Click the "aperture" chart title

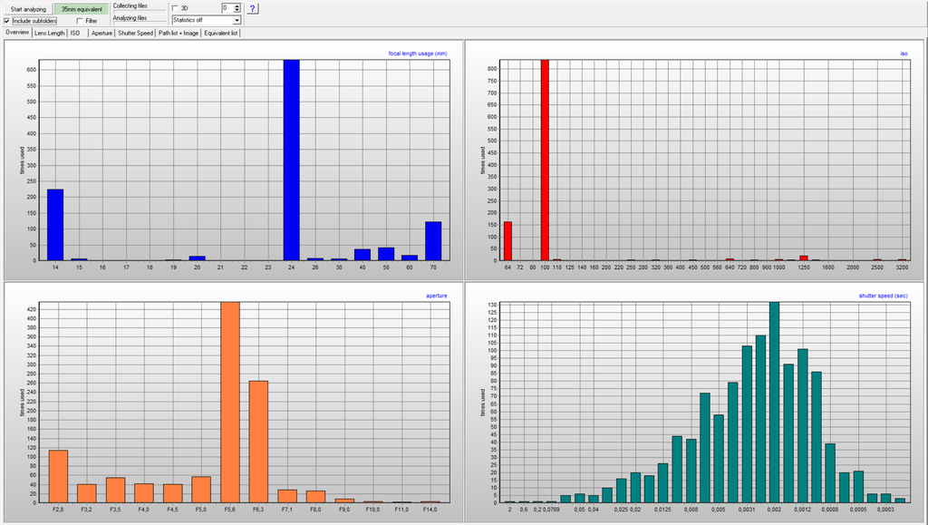(x=437, y=296)
